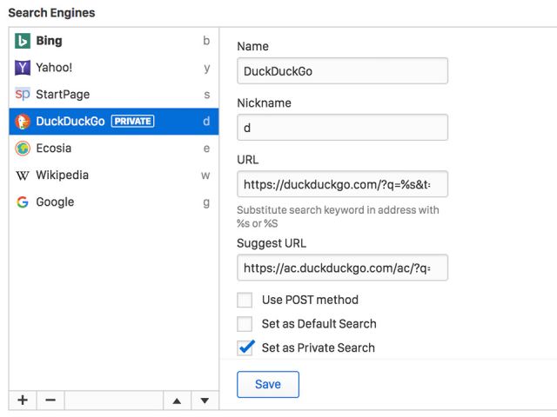Enable Use POST method checkbox
Image resolution: width=557 pixels, height=417 pixels.
[x=245, y=300]
